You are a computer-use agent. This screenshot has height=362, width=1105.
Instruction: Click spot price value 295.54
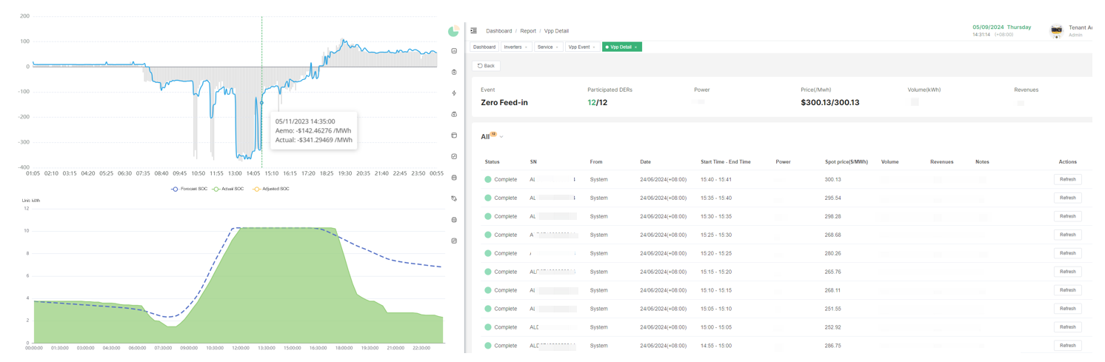[x=832, y=198]
